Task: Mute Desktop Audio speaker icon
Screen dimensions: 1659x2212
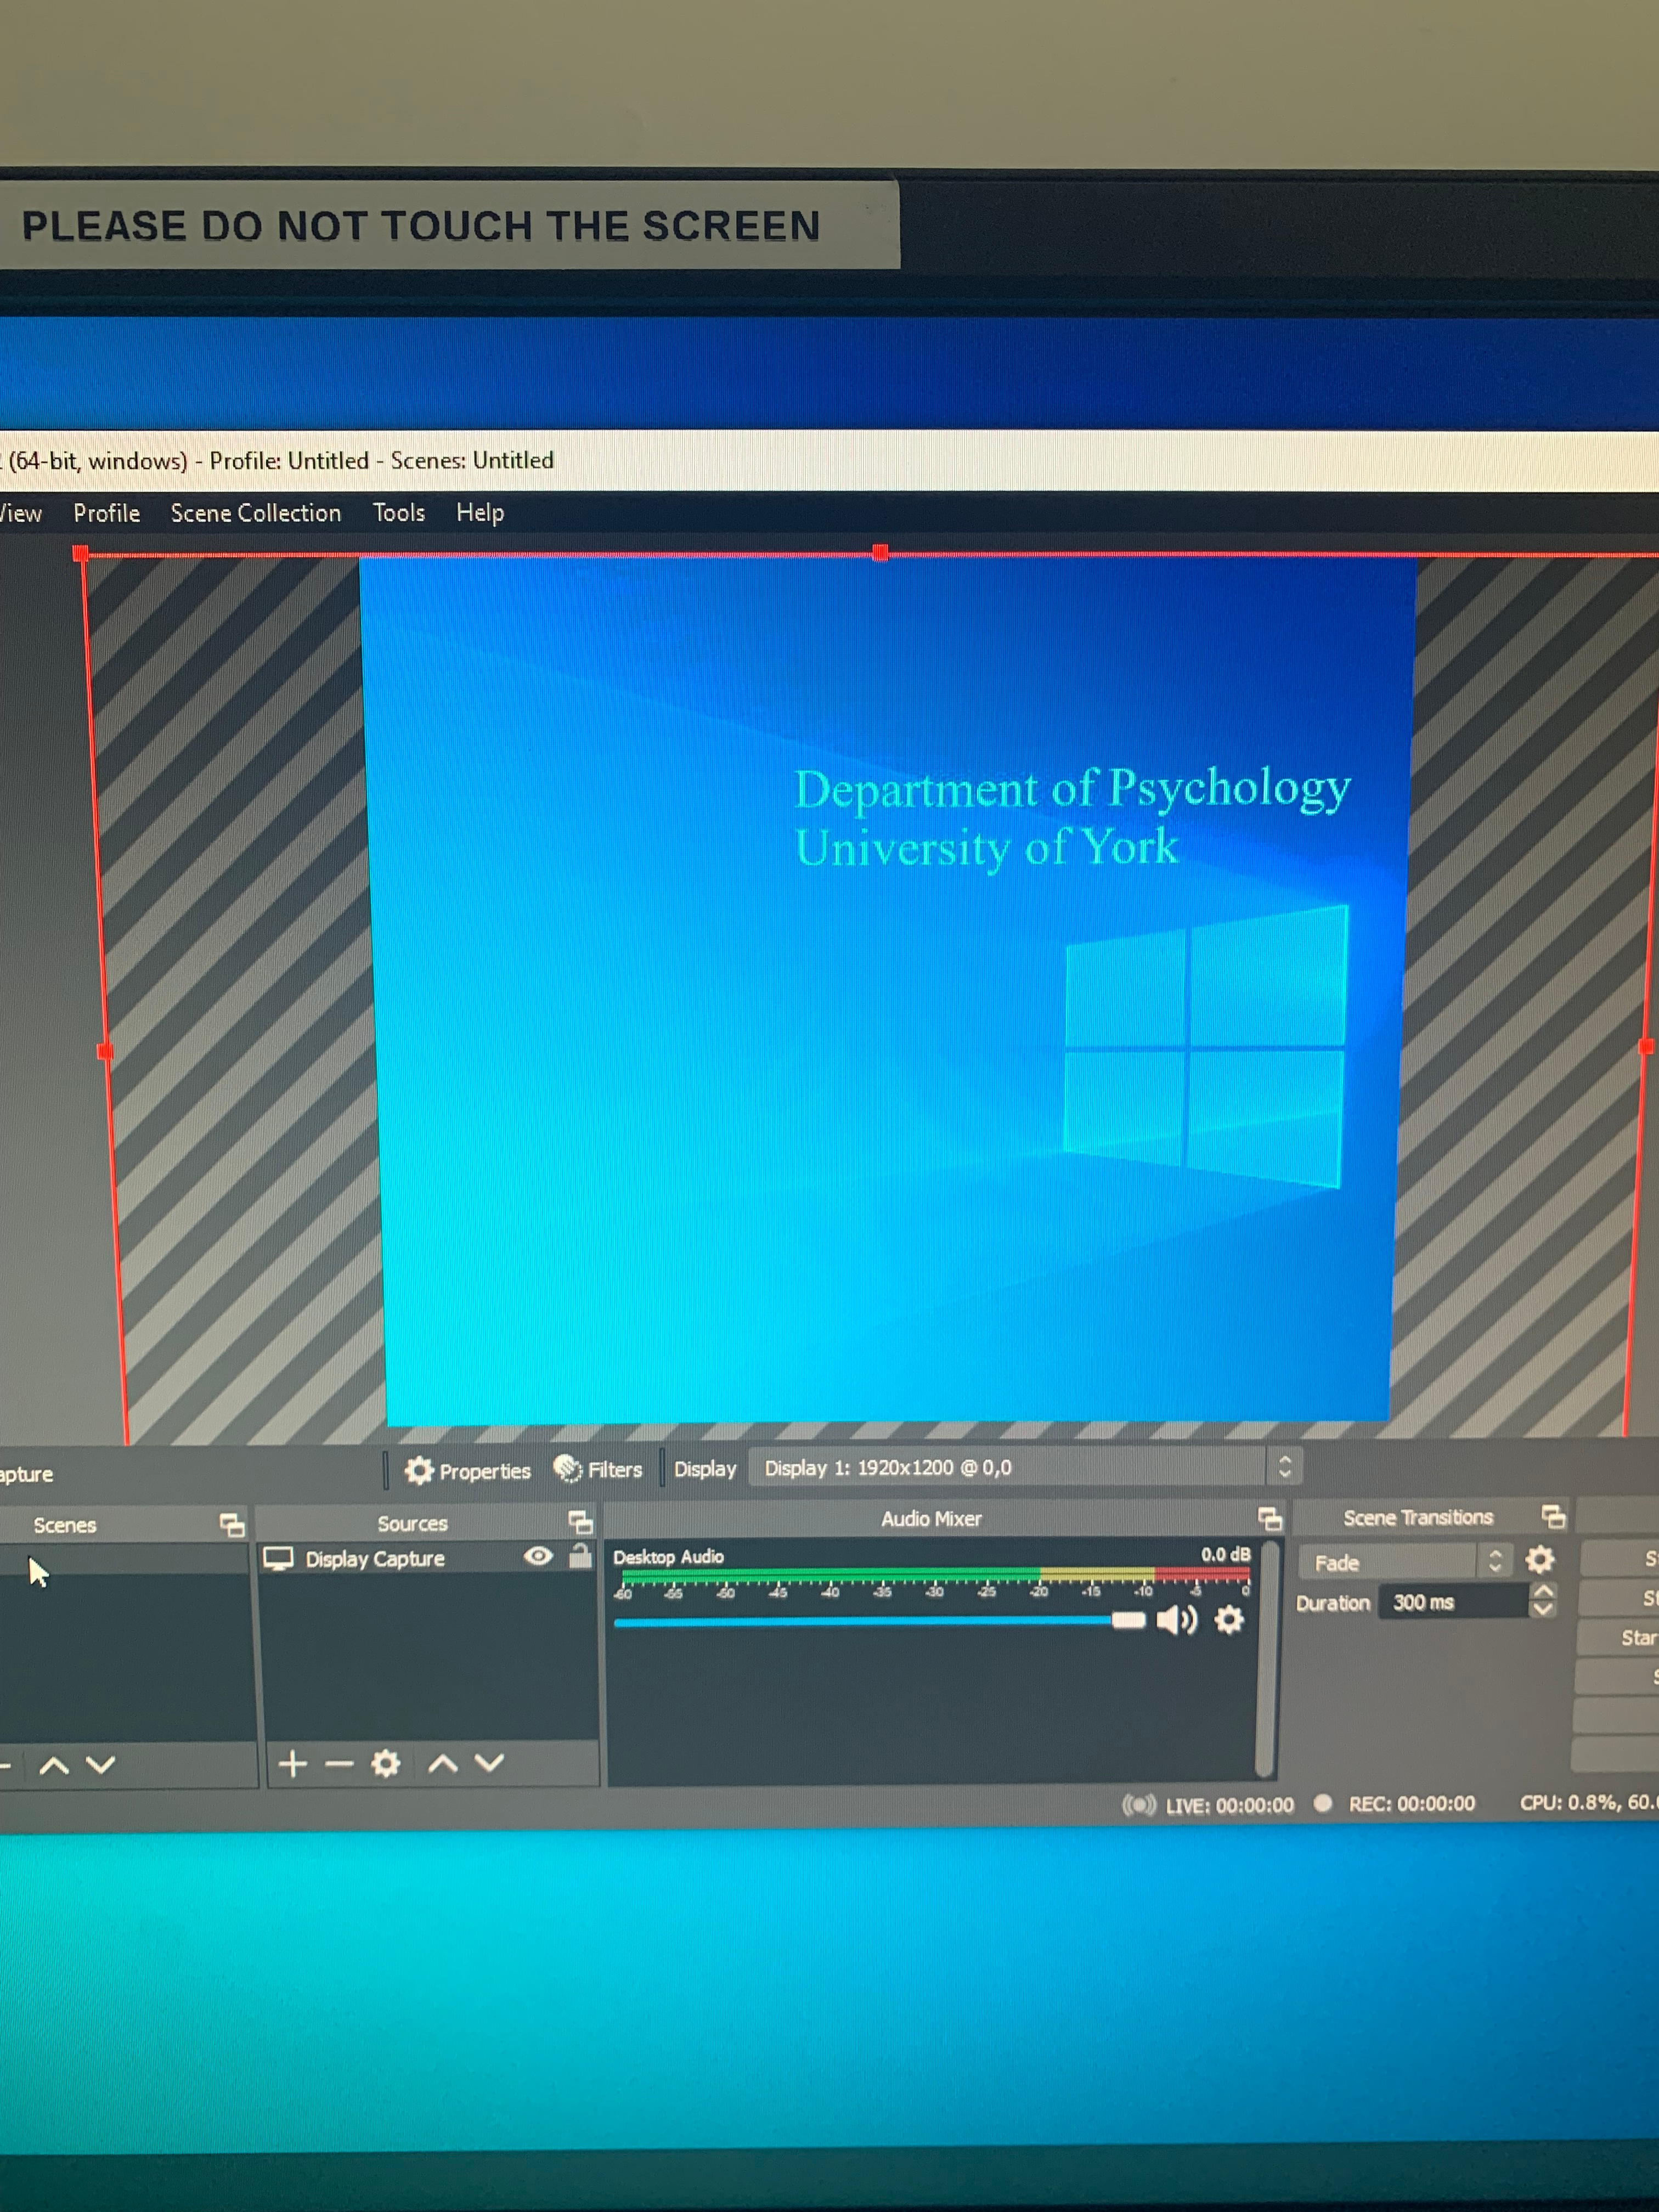Action: point(1176,1619)
